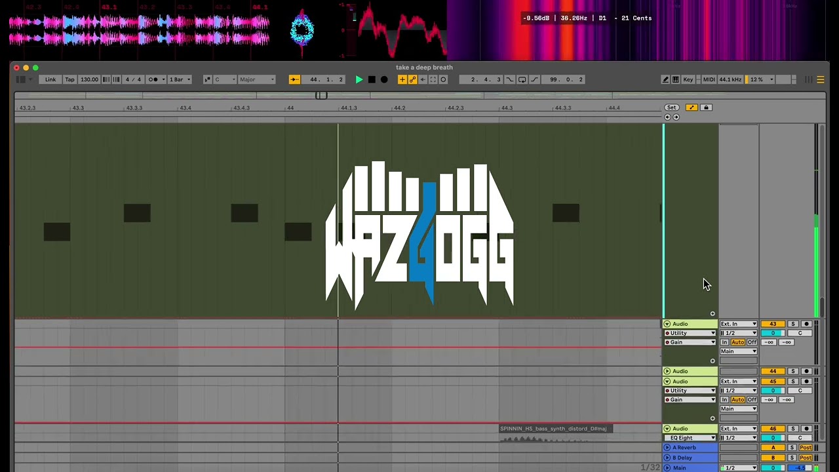This screenshot has width=839, height=472.
Task: Adjust track 43 volume slider showing 0
Action: [x=773, y=333]
